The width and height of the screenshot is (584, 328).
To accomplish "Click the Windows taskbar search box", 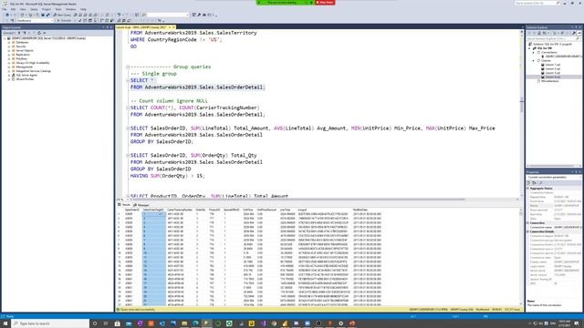I will 50,323.
